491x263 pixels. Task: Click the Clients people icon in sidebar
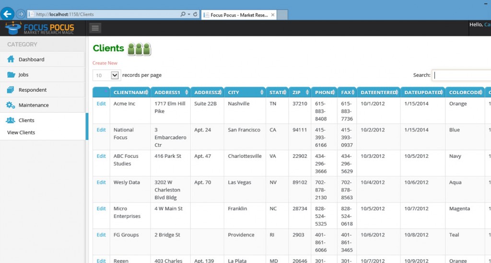pos(11,120)
